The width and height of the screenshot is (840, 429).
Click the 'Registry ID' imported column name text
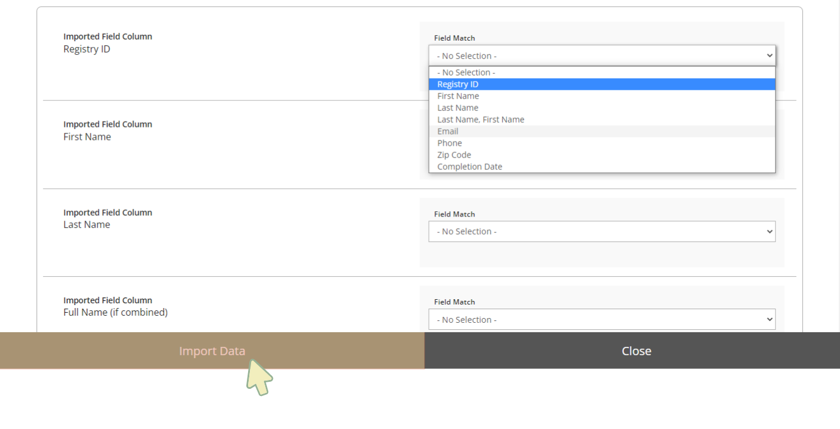(x=87, y=49)
